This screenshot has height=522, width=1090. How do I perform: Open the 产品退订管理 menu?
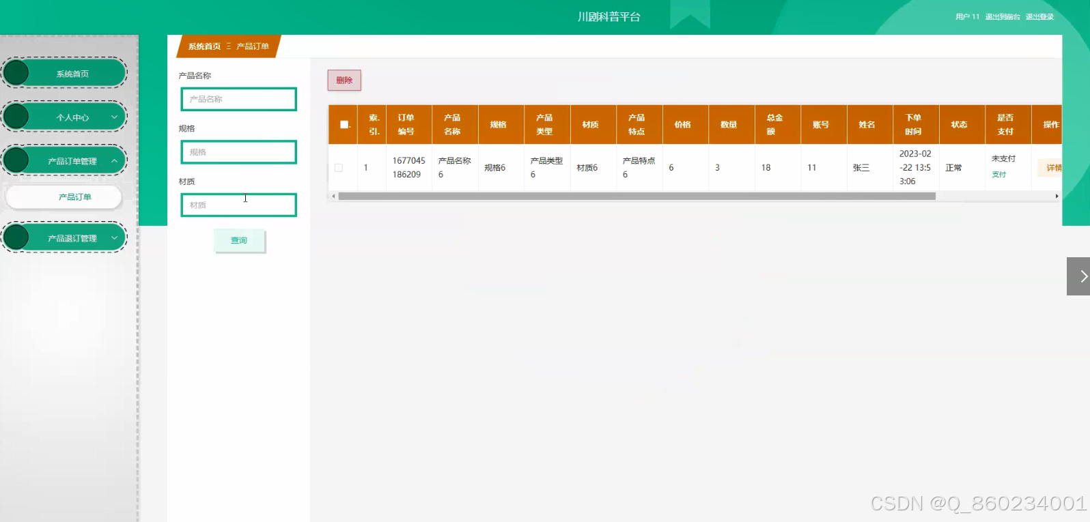[x=65, y=238]
